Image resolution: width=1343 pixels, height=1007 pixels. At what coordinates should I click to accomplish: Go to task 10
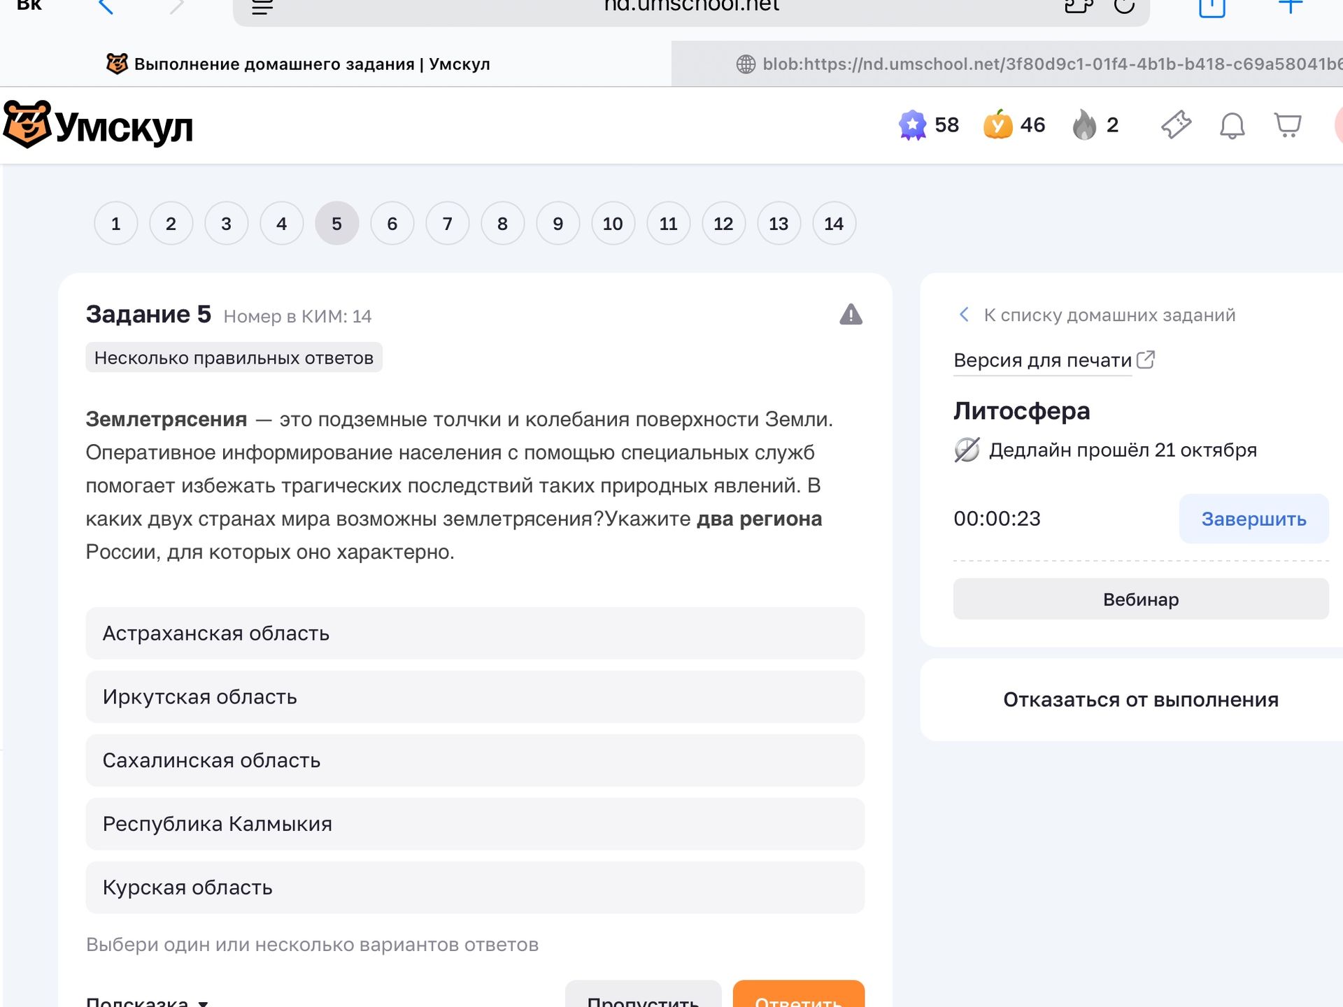(613, 224)
